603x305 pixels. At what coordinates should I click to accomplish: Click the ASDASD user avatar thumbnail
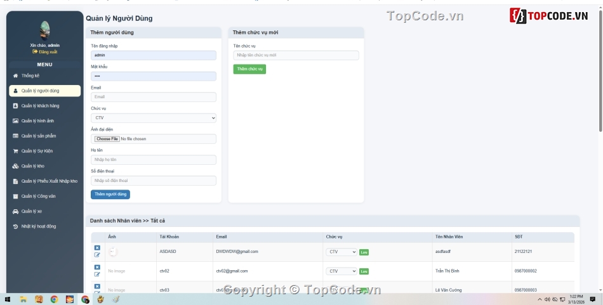point(113,252)
